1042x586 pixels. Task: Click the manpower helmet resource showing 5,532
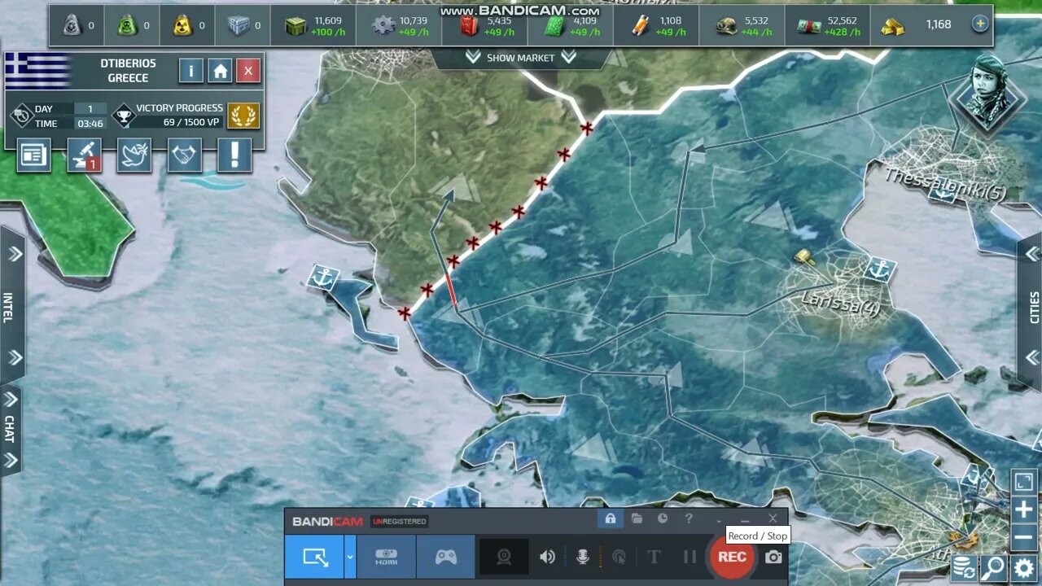click(742, 25)
